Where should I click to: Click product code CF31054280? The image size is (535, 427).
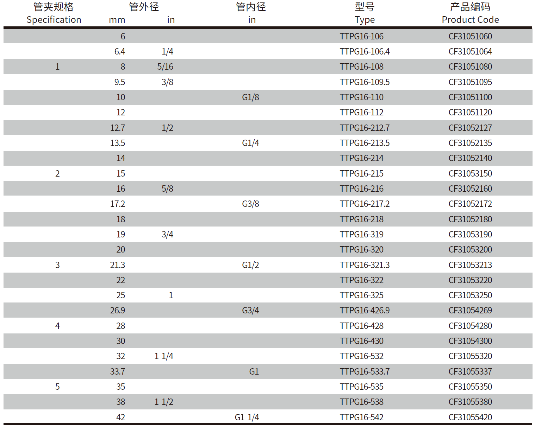[x=470, y=326]
